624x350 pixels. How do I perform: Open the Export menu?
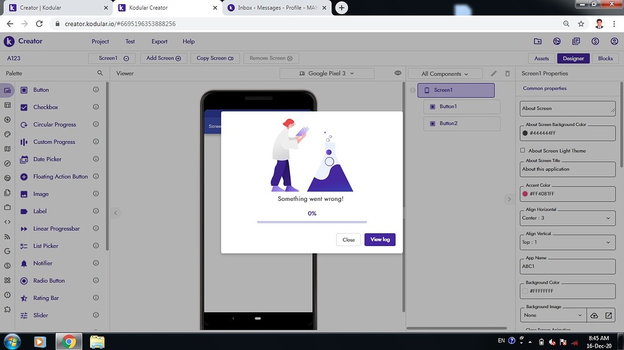(x=160, y=41)
